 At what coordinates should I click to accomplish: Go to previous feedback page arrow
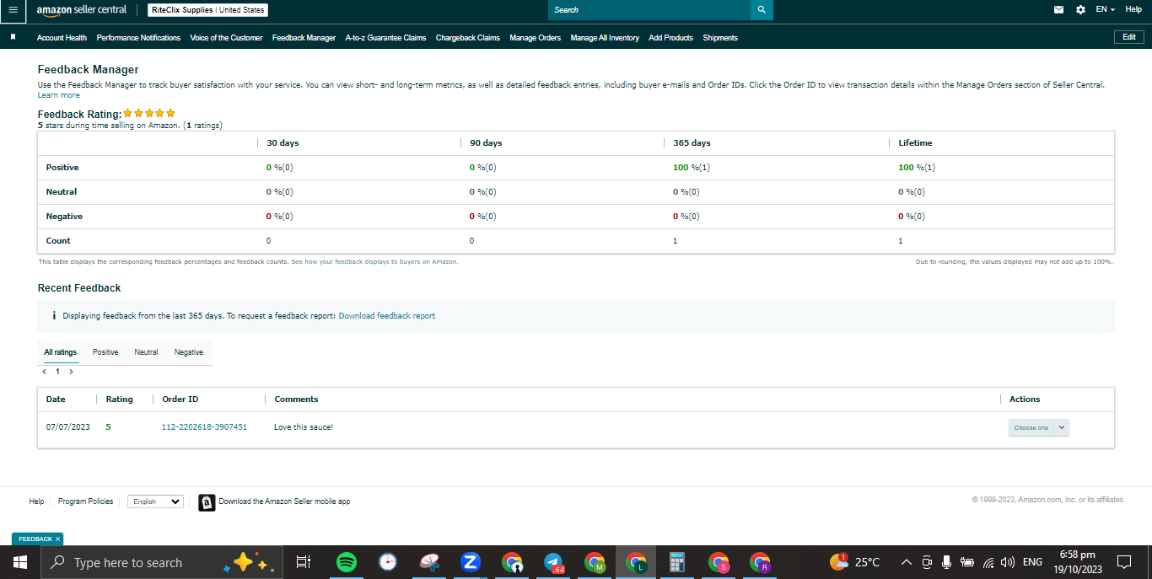44,372
